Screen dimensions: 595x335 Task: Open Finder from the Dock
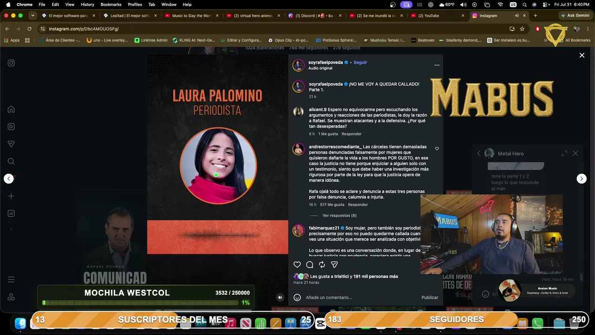(20, 323)
